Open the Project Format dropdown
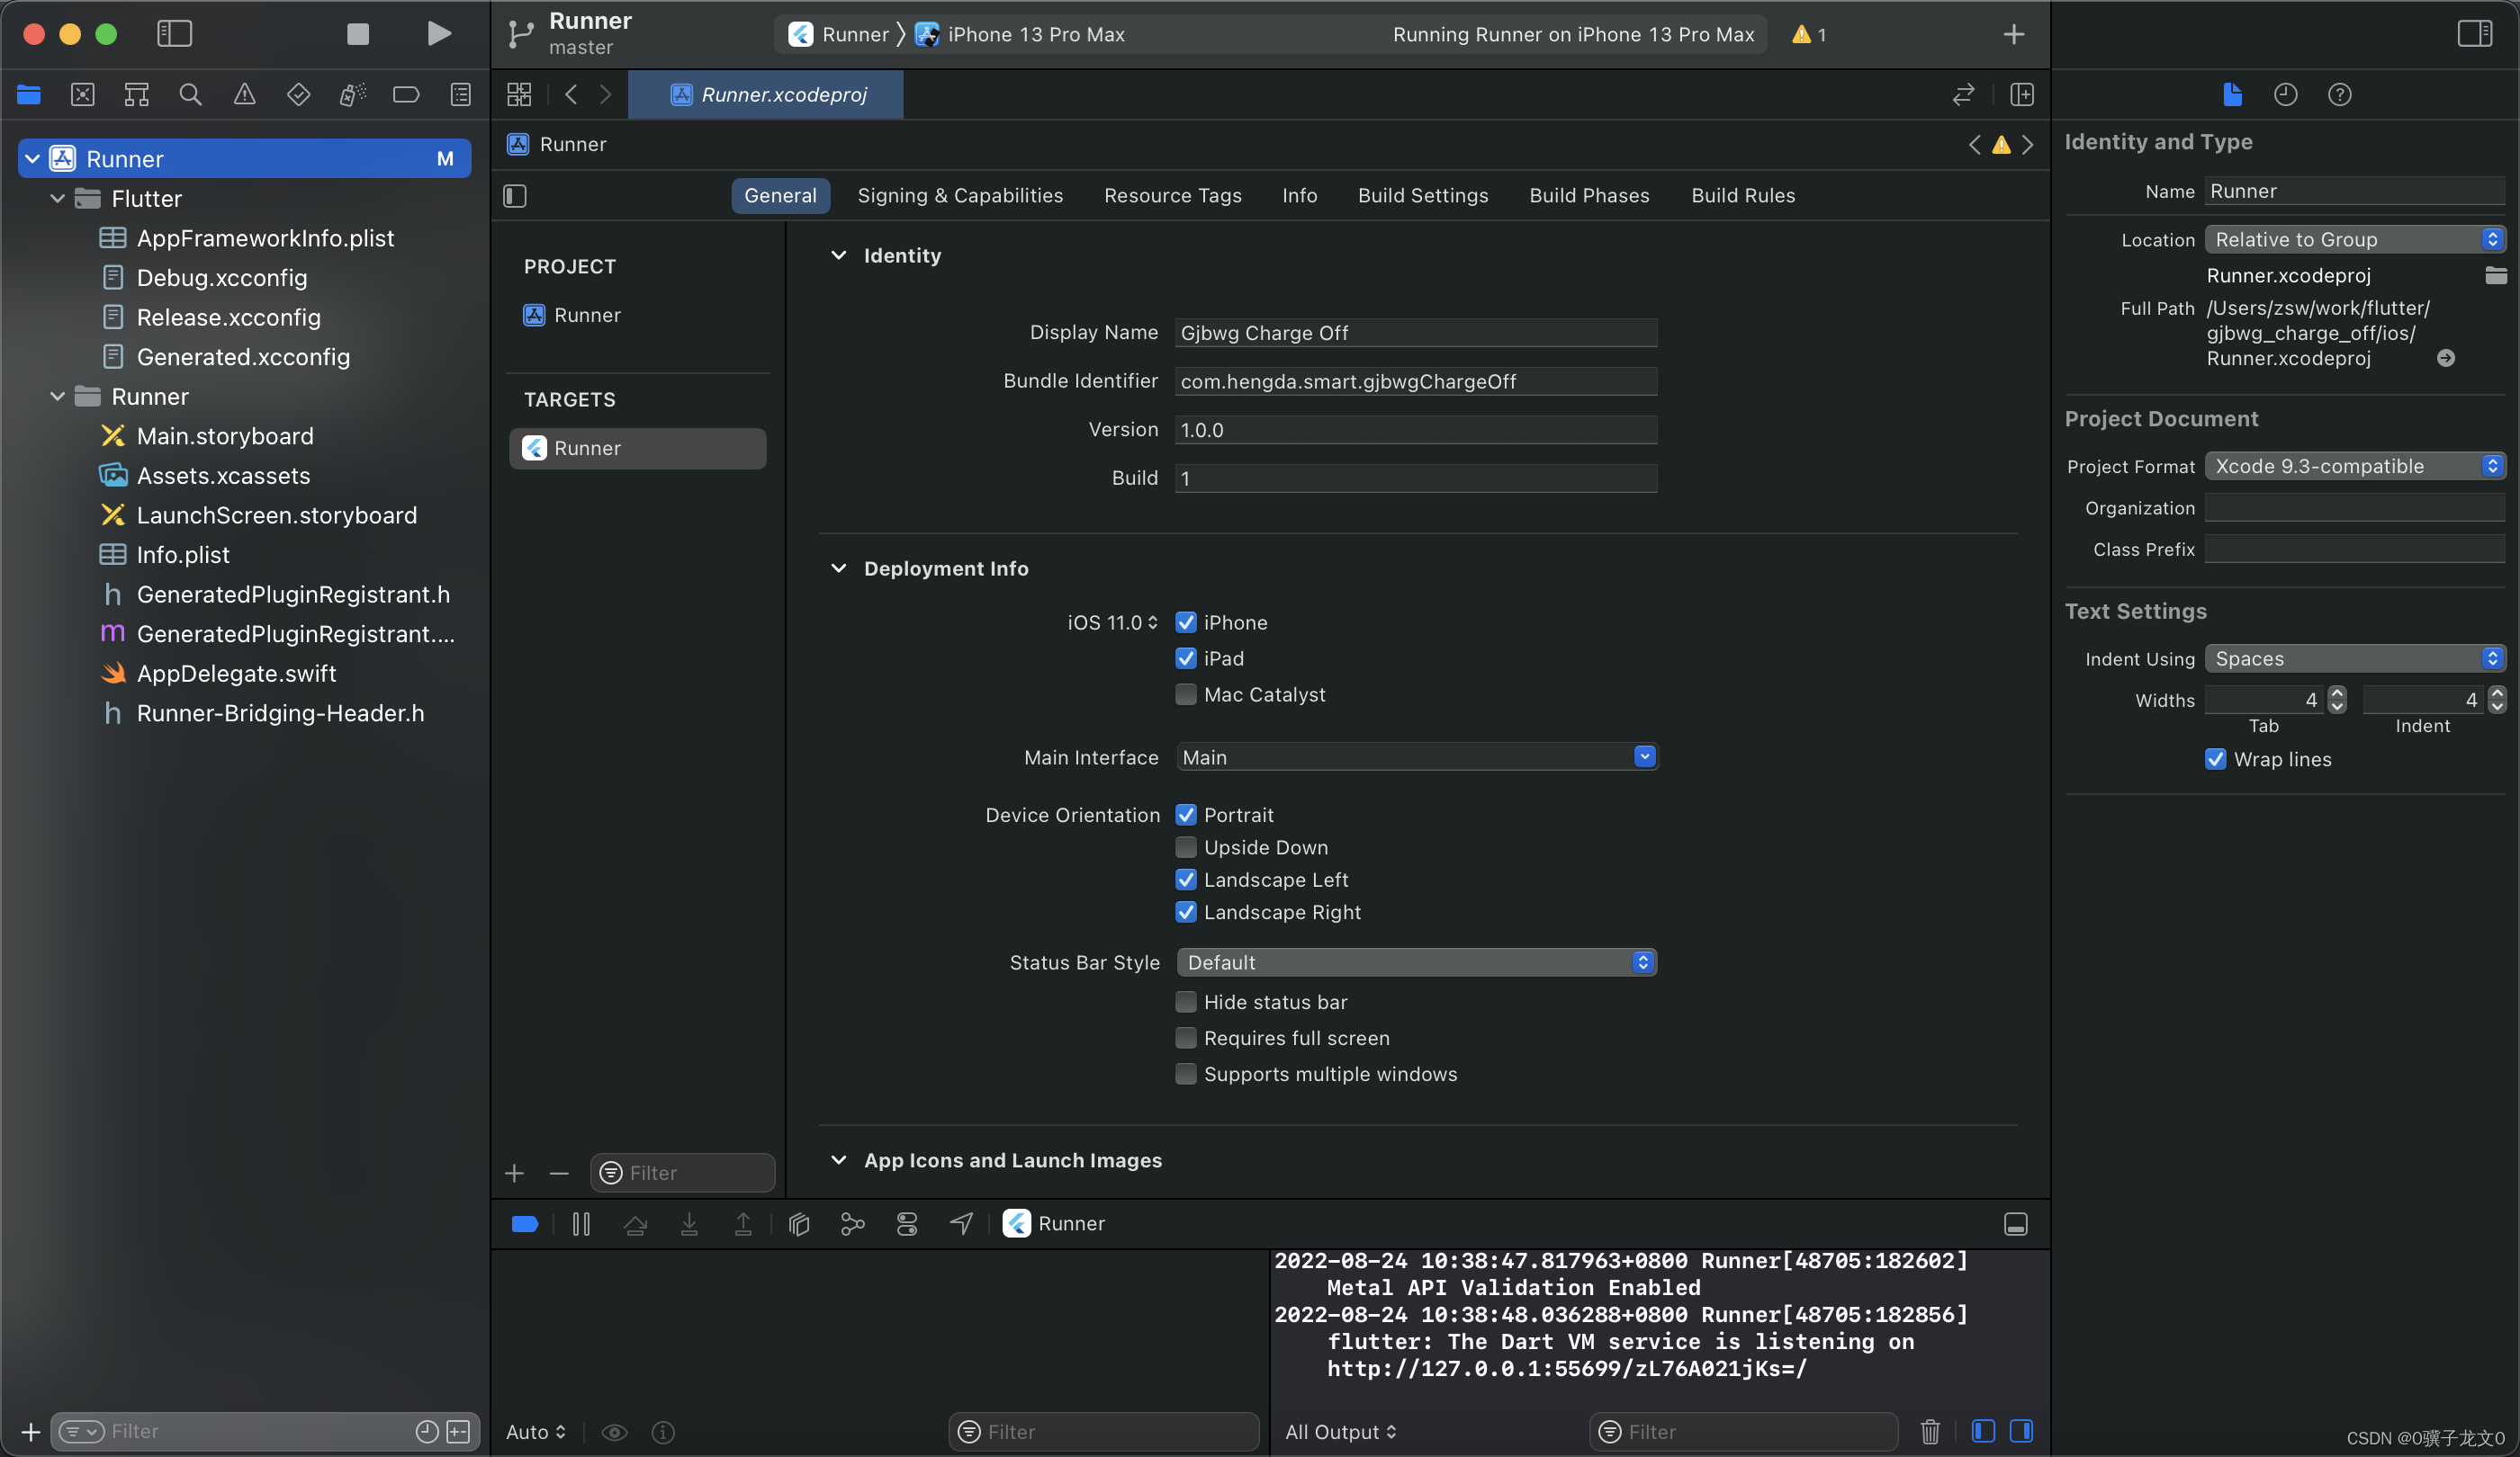Image resolution: width=2520 pixels, height=1457 pixels. tap(2355, 467)
